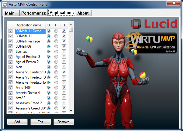
Task: Click the Remove button
Action: coord(64,122)
